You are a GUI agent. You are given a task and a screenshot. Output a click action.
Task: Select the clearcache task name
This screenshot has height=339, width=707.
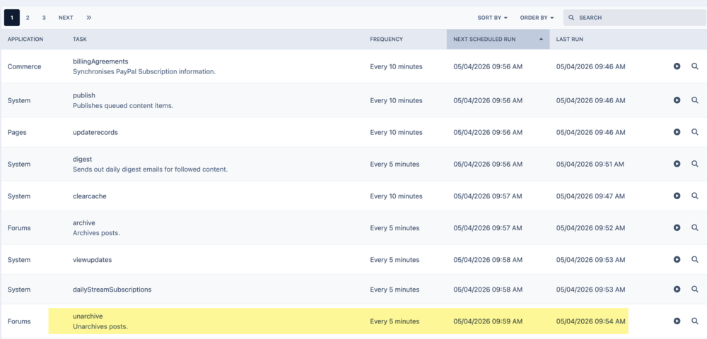tap(89, 196)
